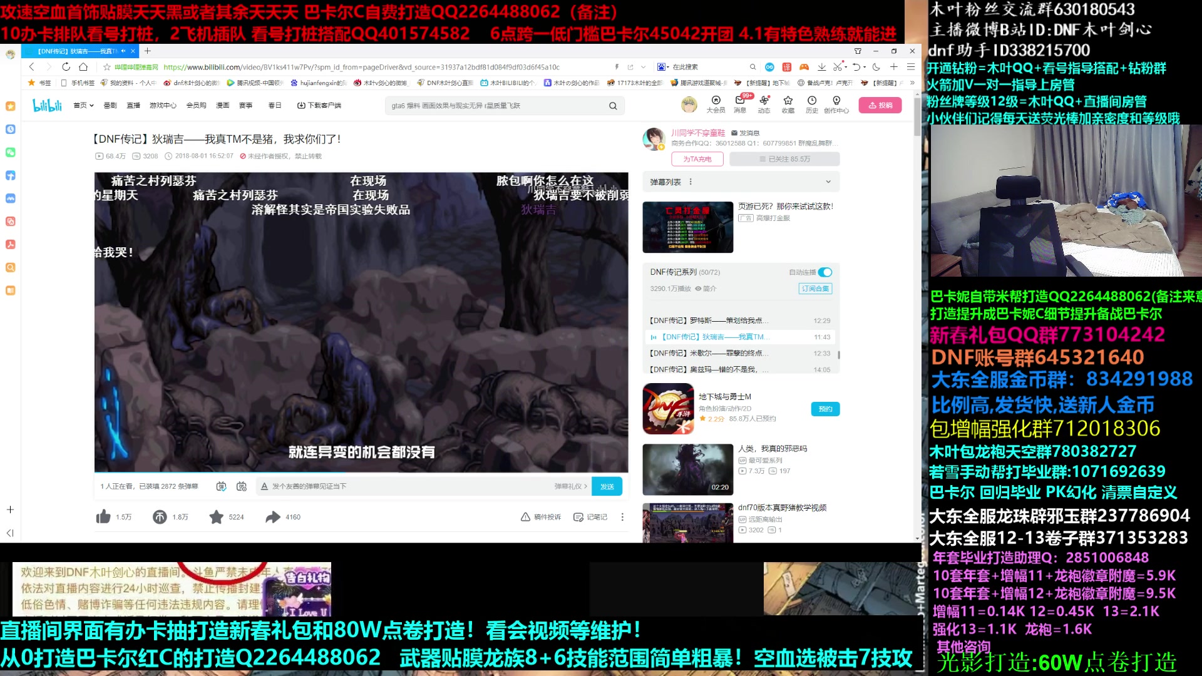Click the scissors screenshot tool
1202x676 pixels.
pos(838,67)
